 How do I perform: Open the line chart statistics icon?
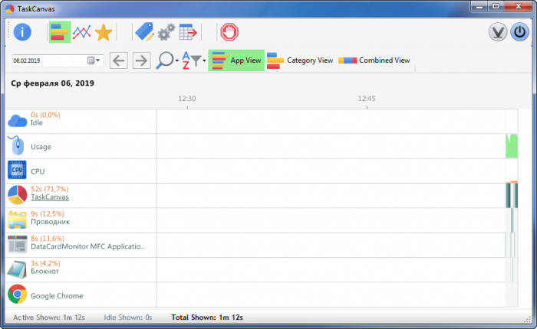[x=81, y=32]
